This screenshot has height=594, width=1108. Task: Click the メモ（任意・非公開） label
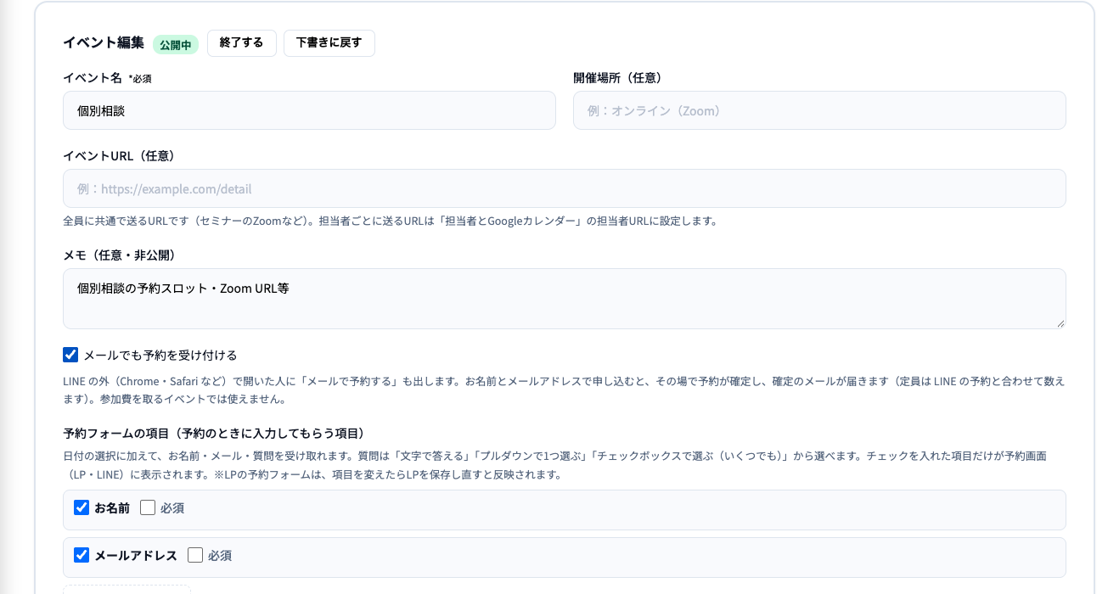click(x=119, y=255)
